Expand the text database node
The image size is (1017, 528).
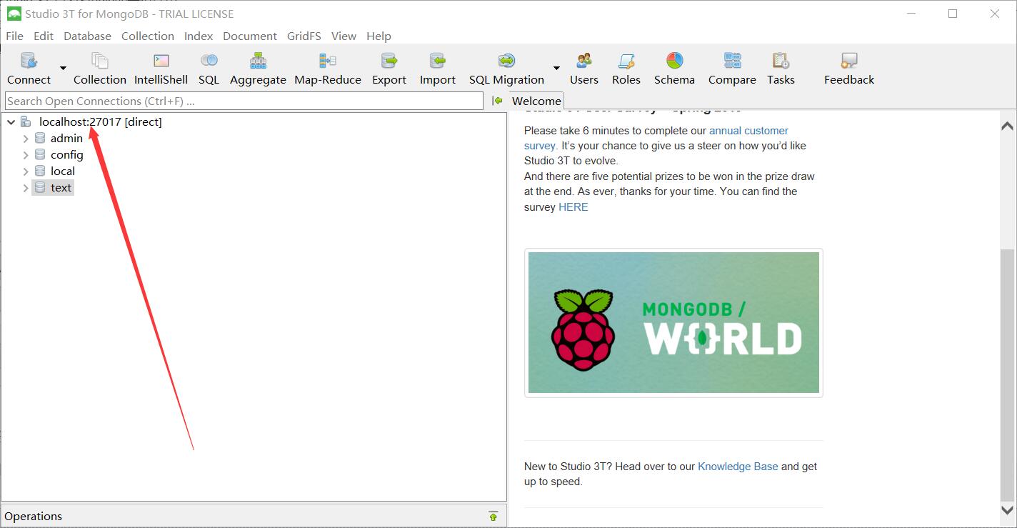point(26,188)
